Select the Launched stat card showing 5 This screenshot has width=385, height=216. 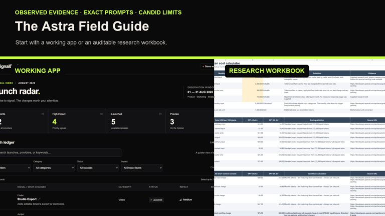click(x=136, y=121)
